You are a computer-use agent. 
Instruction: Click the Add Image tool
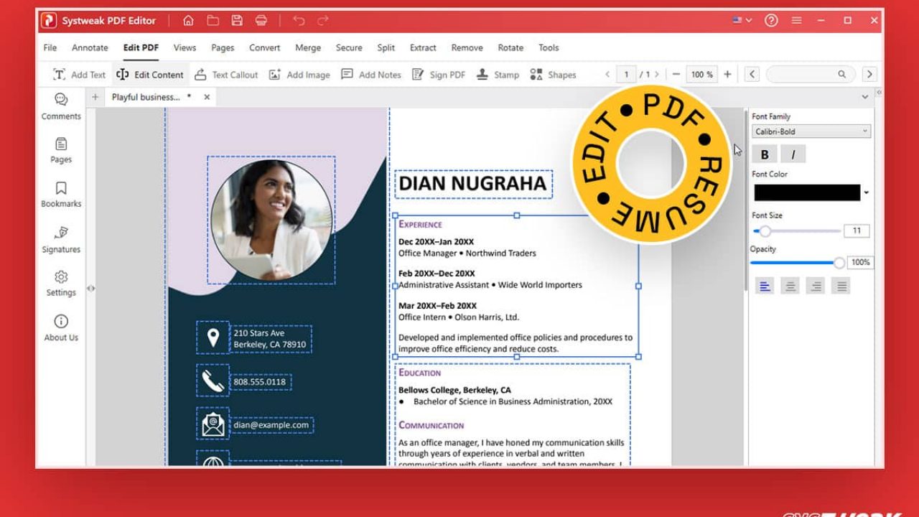tap(299, 75)
